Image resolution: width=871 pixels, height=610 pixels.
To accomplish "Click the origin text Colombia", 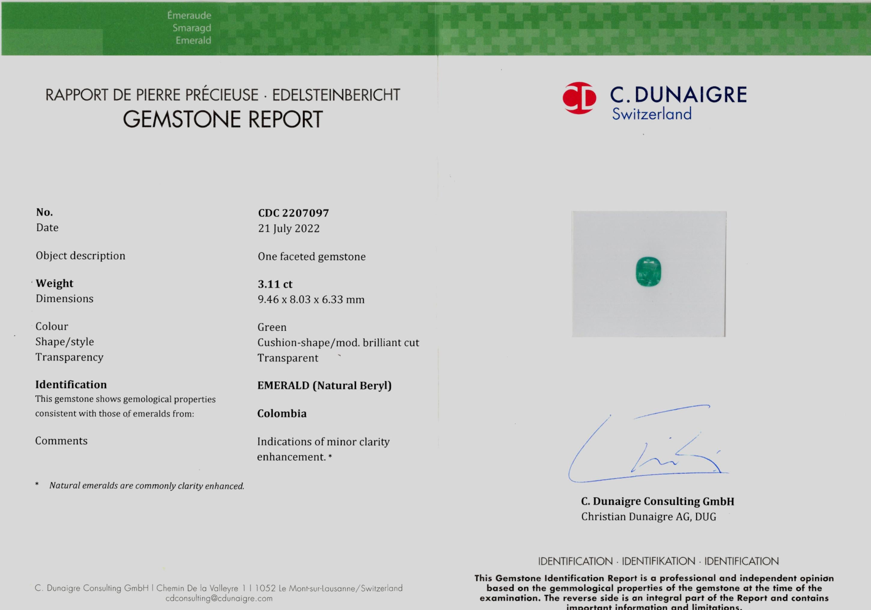I will (282, 414).
